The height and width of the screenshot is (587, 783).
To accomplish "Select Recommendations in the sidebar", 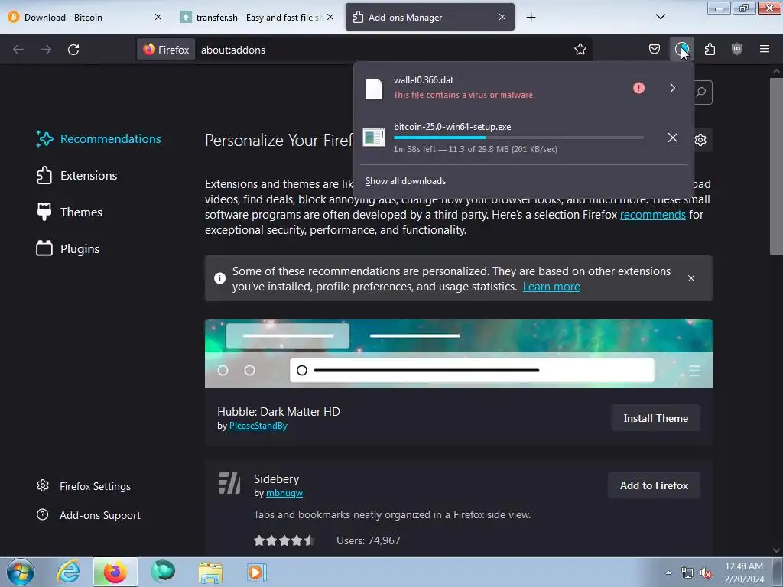I will point(99,139).
